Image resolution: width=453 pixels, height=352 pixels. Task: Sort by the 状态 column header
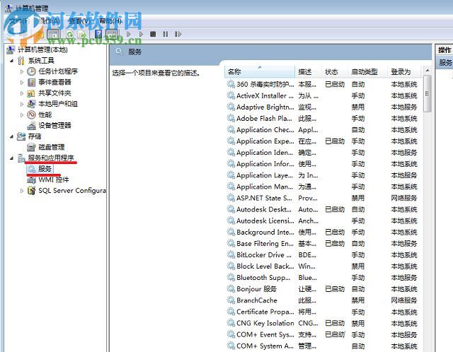pos(334,71)
